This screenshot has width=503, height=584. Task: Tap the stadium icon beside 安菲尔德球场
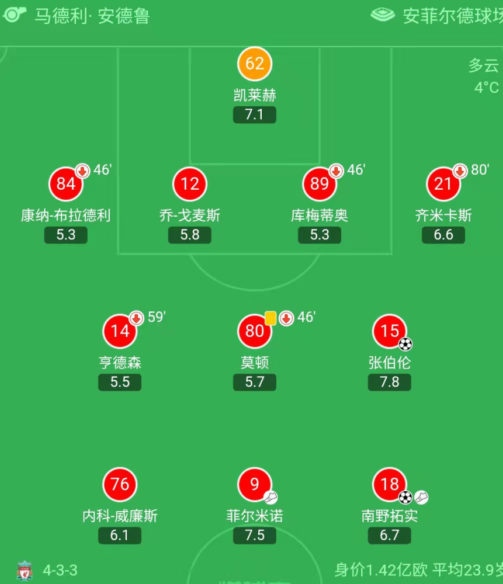[383, 15]
